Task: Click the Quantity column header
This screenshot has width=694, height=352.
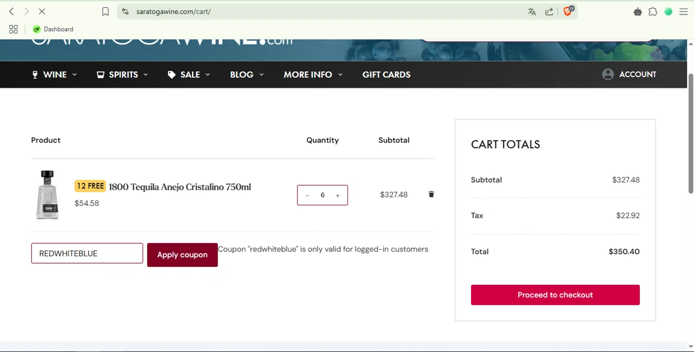Action: (x=322, y=140)
